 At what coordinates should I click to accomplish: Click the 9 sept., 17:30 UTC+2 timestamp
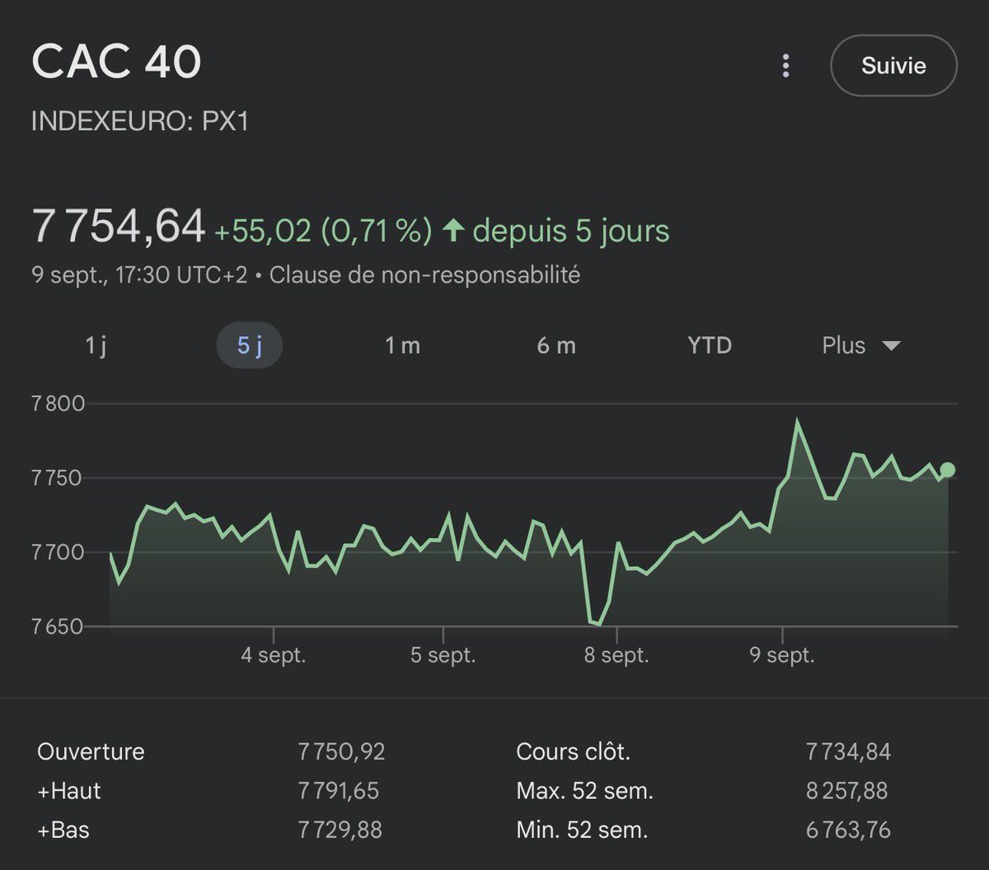[139, 274]
